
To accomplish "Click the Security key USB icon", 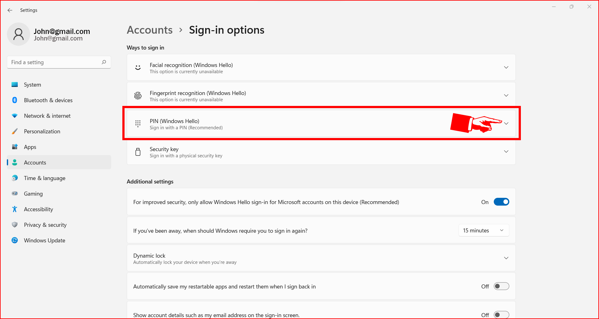I will pyautogui.click(x=138, y=152).
